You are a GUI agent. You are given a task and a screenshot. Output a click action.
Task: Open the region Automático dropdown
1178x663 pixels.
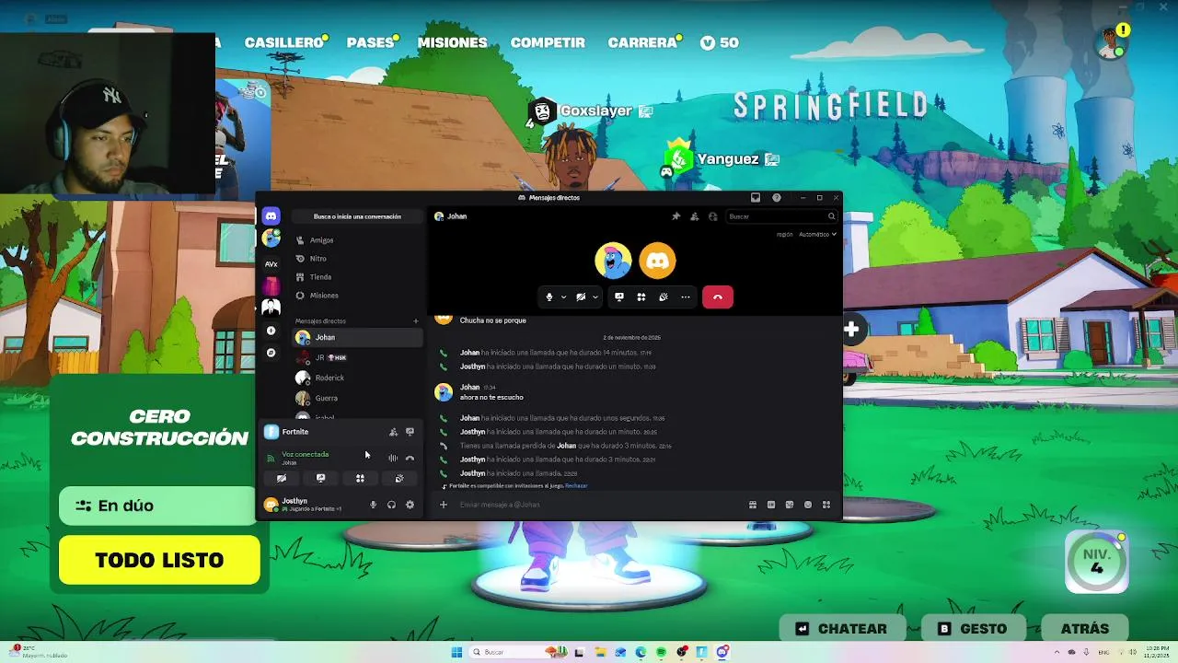click(817, 234)
